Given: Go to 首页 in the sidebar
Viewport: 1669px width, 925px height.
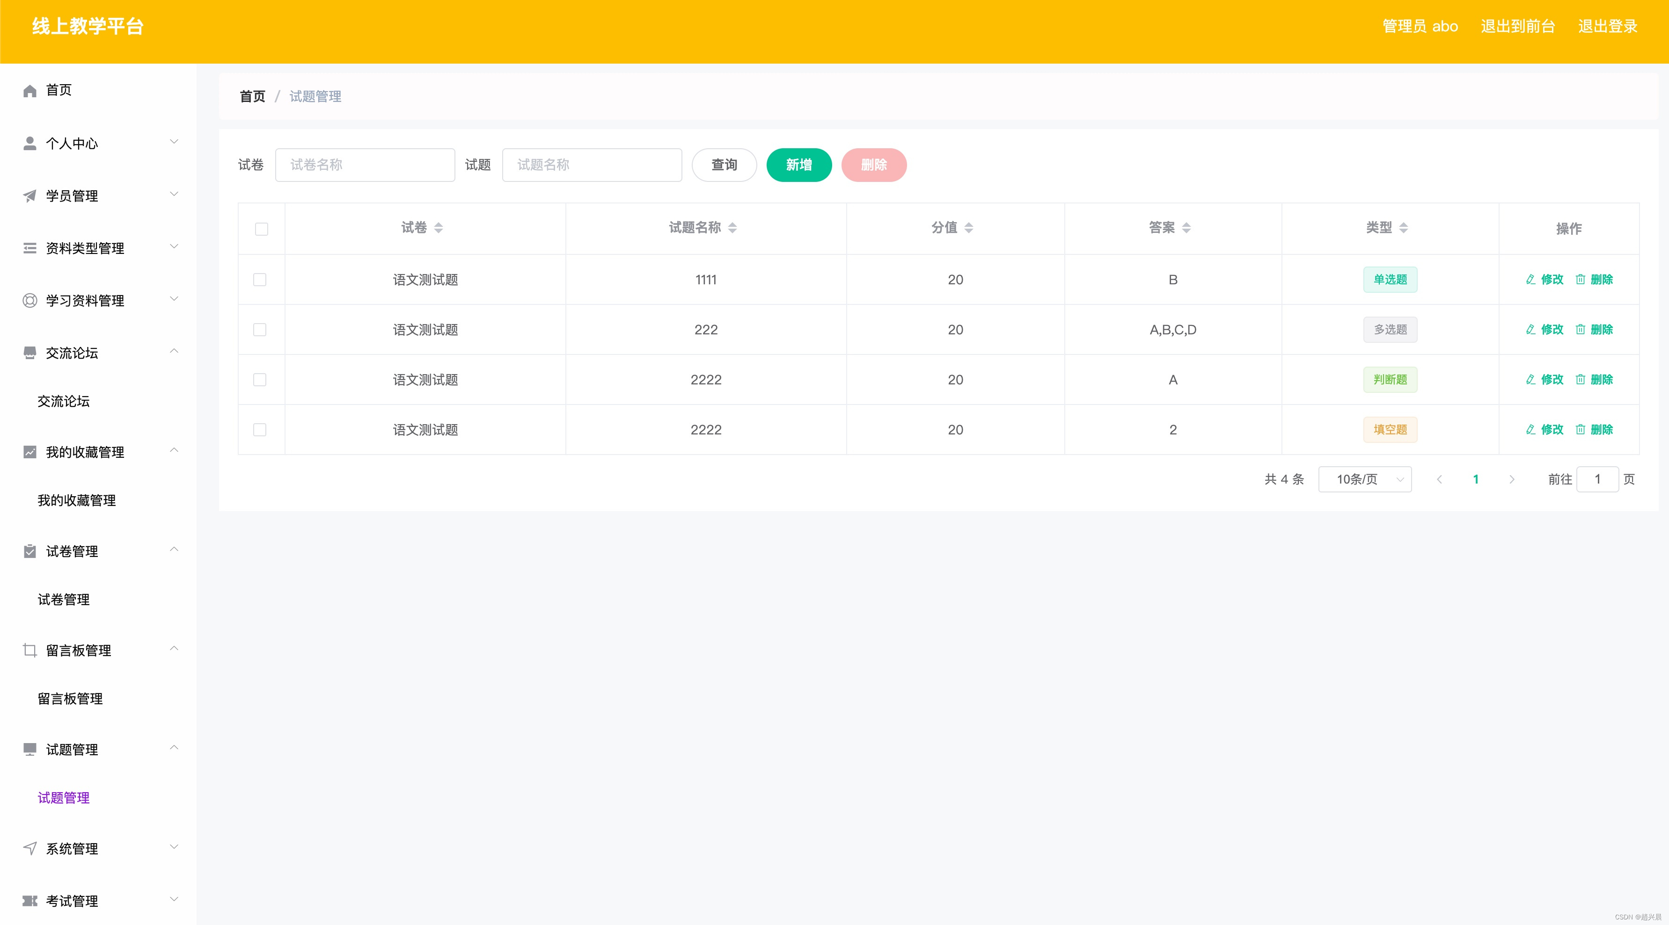Looking at the screenshot, I should pos(59,90).
